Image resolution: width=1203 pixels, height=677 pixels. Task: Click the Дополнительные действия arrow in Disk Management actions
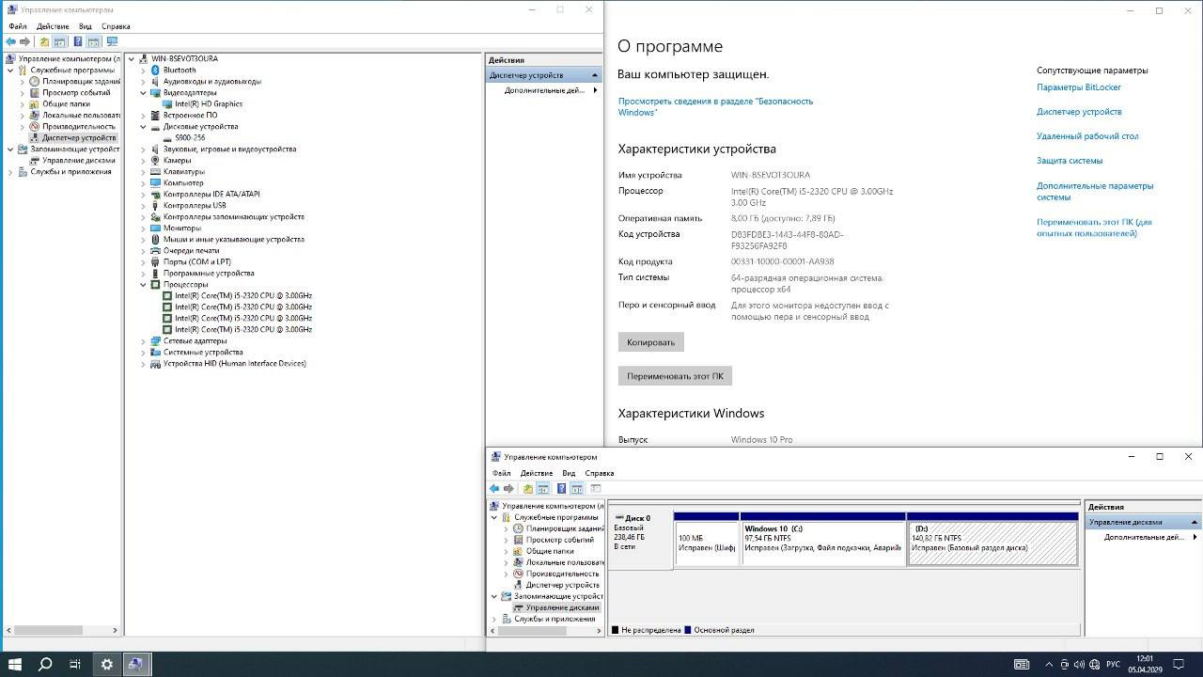(1195, 538)
